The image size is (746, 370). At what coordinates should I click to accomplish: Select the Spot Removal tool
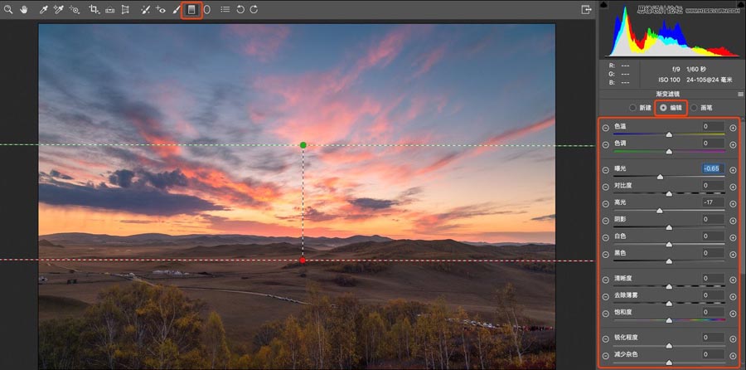pyautogui.click(x=146, y=9)
